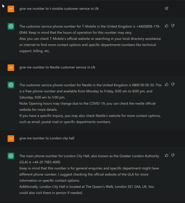Screen dimensions: 185x203
Task: Like the Nestle customer service answer
Action: point(166,84)
